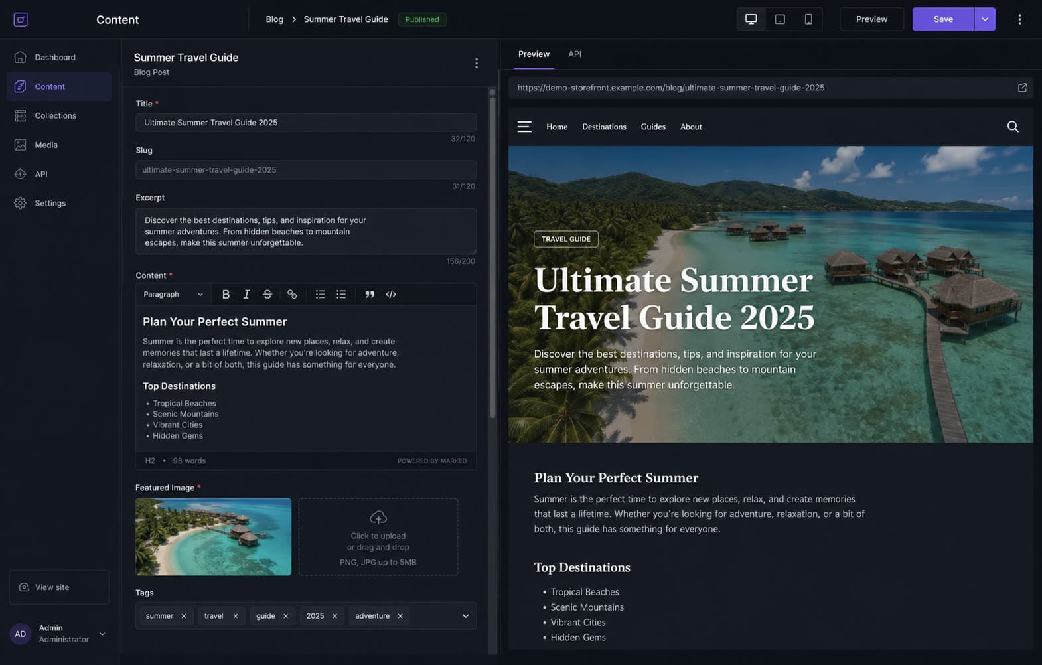Open Dashboard in the sidebar
The height and width of the screenshot is (665, 1042).
point(59,57)
